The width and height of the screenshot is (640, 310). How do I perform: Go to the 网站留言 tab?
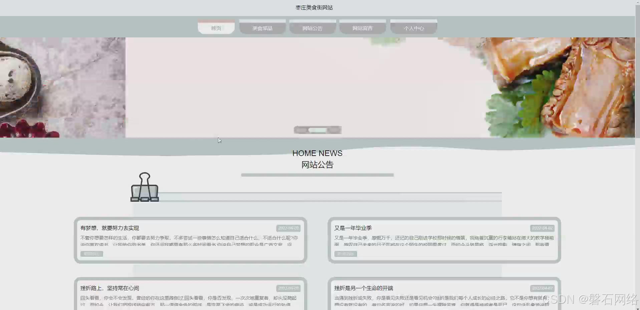[x=362, y=28]
